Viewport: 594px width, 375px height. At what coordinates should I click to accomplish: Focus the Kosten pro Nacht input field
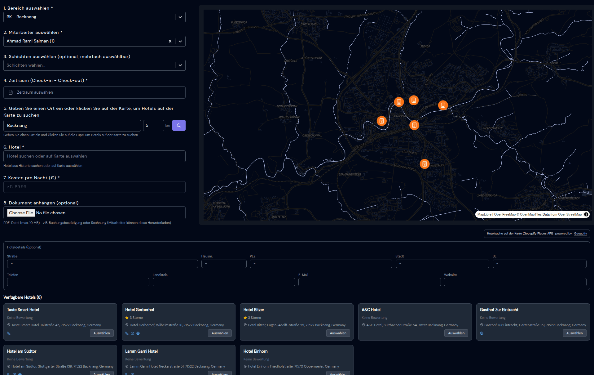click(94, 187)
